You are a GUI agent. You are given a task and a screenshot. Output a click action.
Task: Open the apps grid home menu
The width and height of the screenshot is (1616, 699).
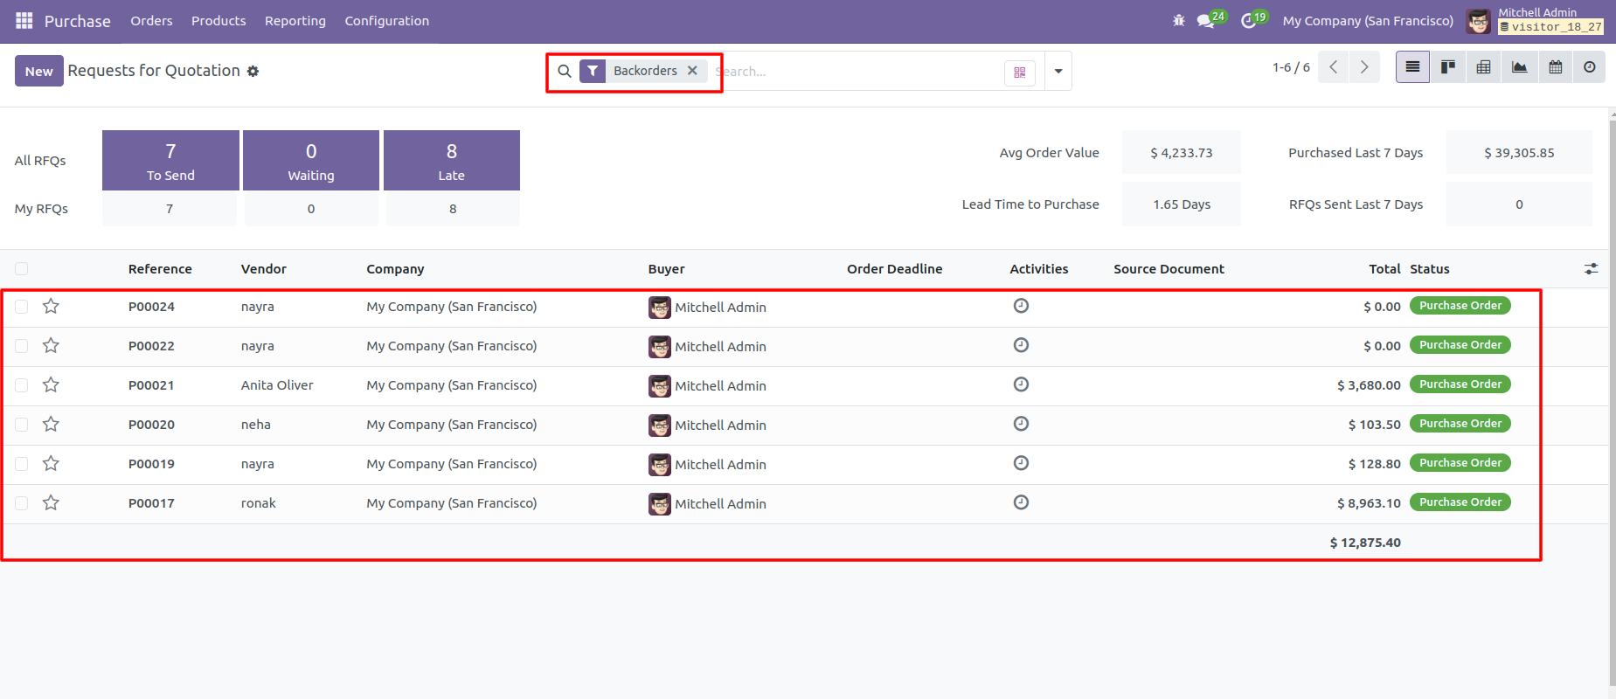point(24,20)
